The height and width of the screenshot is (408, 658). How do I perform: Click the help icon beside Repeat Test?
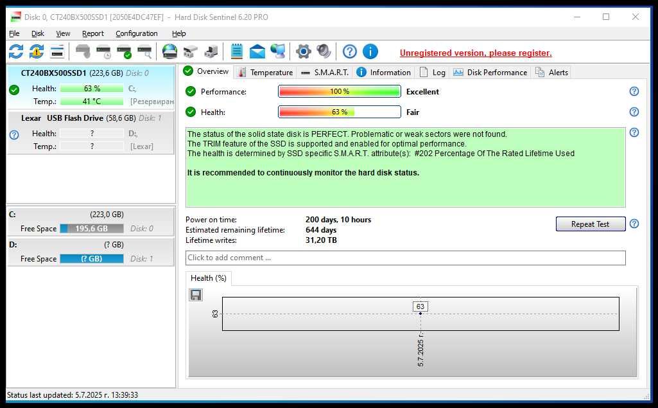click(634, 224)
